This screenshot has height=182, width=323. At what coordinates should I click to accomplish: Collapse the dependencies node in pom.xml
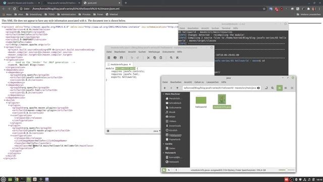click(5, 70)
